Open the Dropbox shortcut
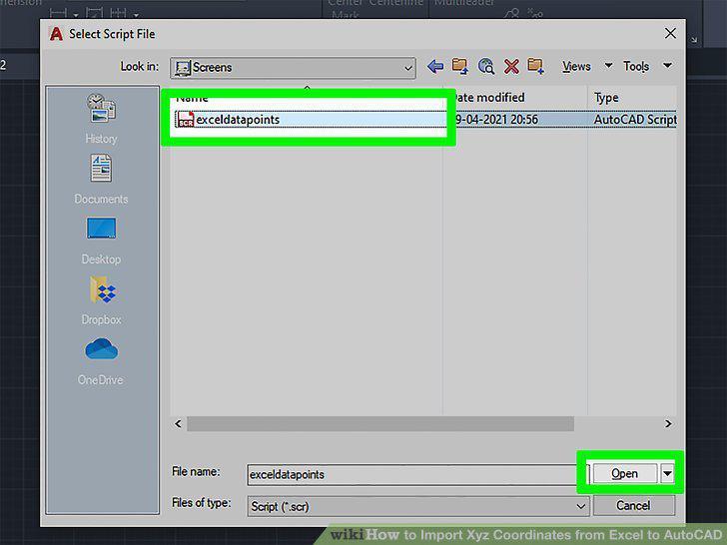Viewport: 727px width, 545px height. coord(102,300)
